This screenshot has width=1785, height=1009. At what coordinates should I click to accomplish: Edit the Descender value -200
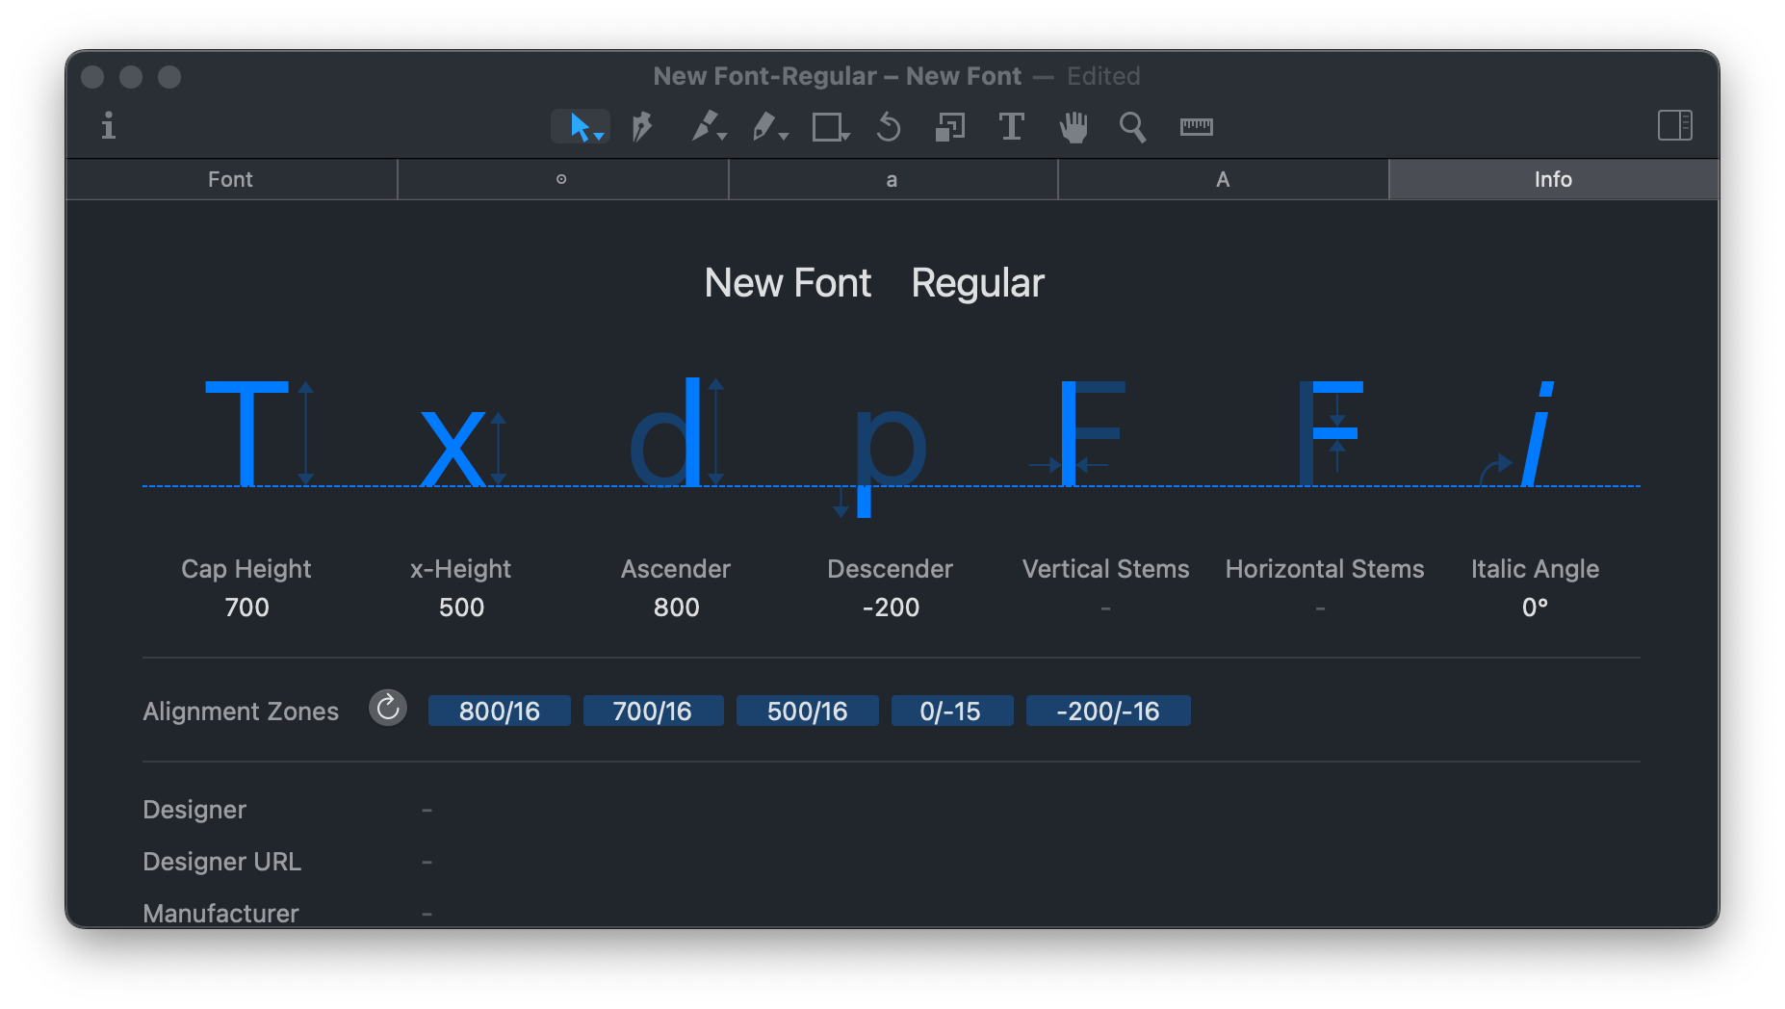click(x=891, y=608)
